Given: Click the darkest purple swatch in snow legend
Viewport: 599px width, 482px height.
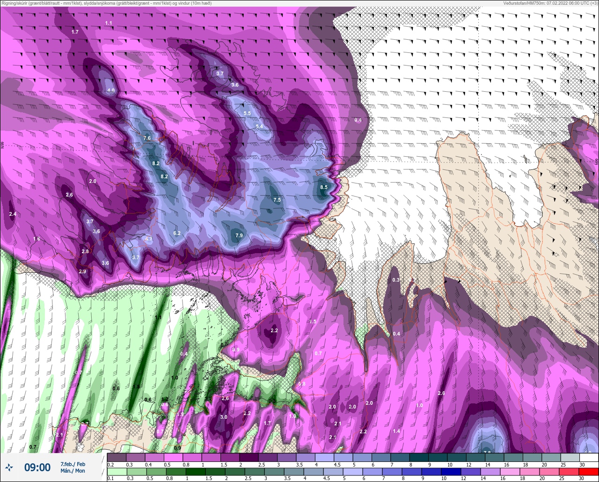Looking at the screenshot, I should pos(248,457).
